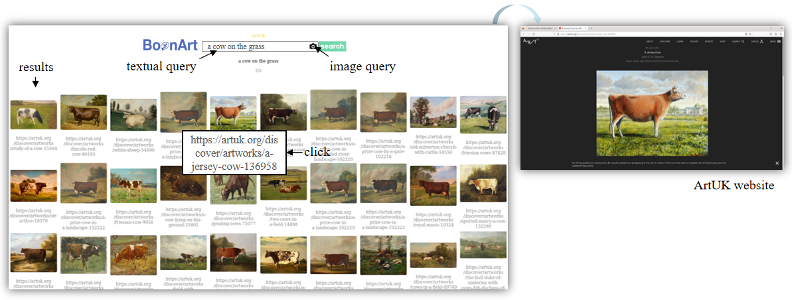Screen dimensions: 792x300
Task: Click the Jersey Cow painting on ArtUK website
Action: pos(652,113)
